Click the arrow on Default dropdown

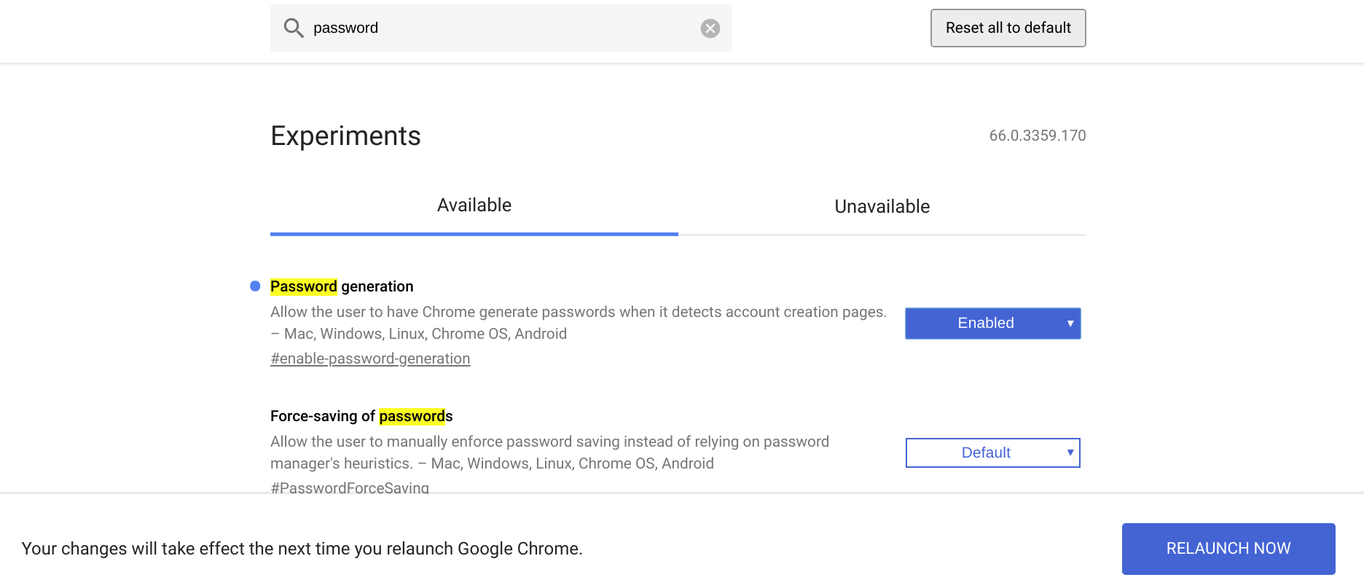click(x=1070, y=452)
